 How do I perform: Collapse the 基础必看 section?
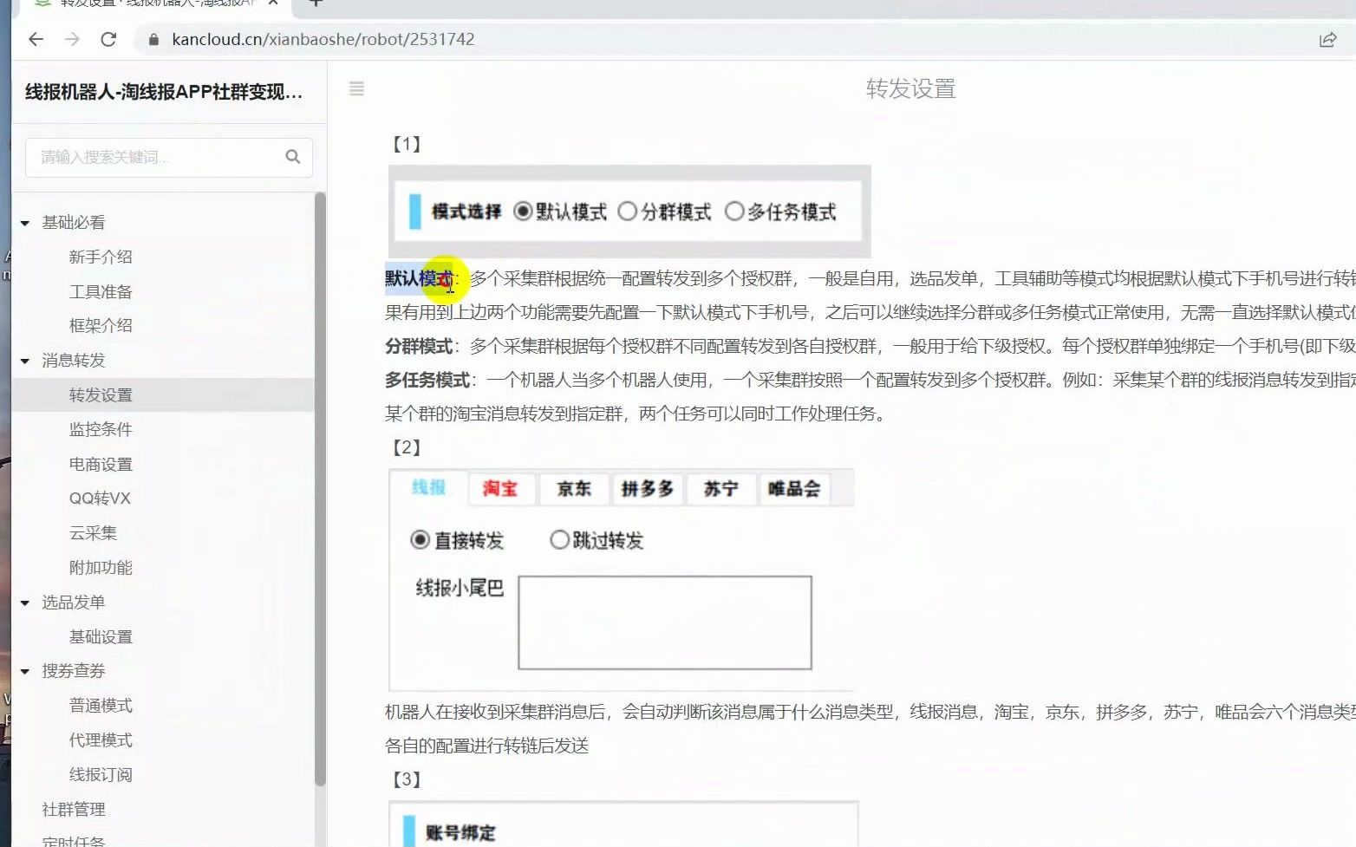(x=25, y=224)
